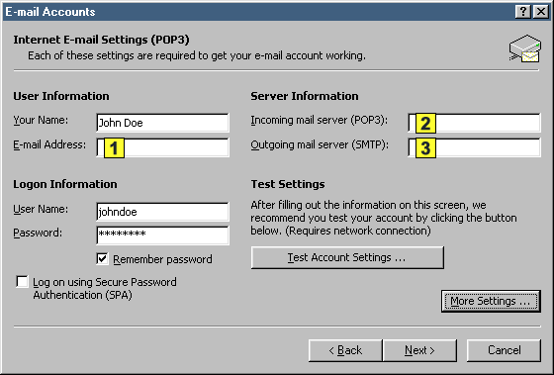Image resolution: width=554 pixels, height=375 pixels.
Task: Proceed with the Next button
Action: pyautogui.click(x=419, y=350)
